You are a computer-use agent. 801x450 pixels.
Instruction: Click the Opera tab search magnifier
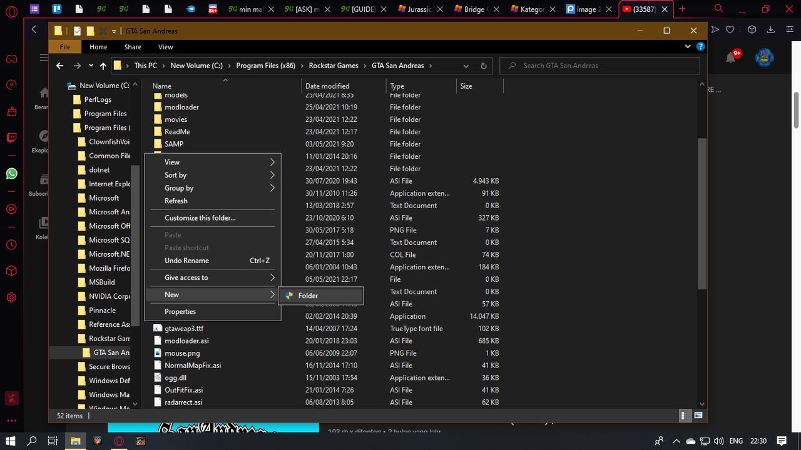tap(719, 9)
